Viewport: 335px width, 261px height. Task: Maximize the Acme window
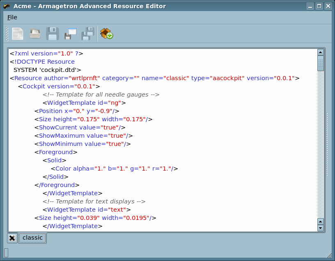319,6
